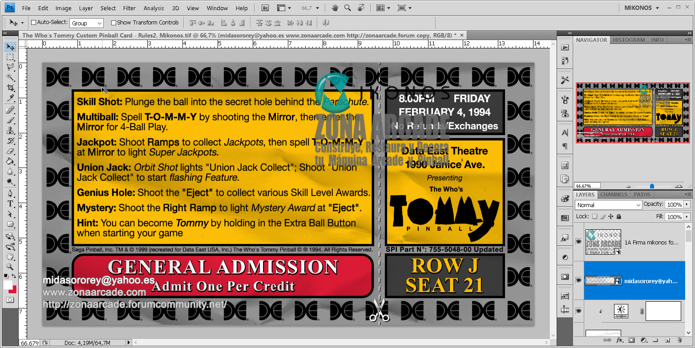This screenshot has width=695, height=348.
Task: Open the layer style fx menu at panel bottom
Action: [619, 340]
